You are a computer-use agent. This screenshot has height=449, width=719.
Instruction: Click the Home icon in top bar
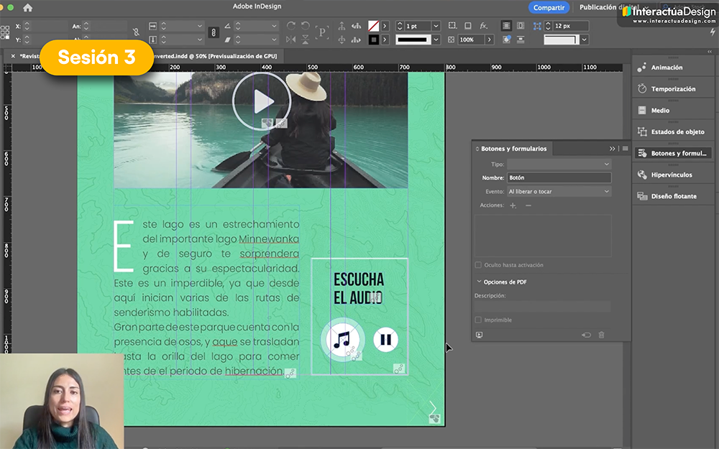pos(27,7)
